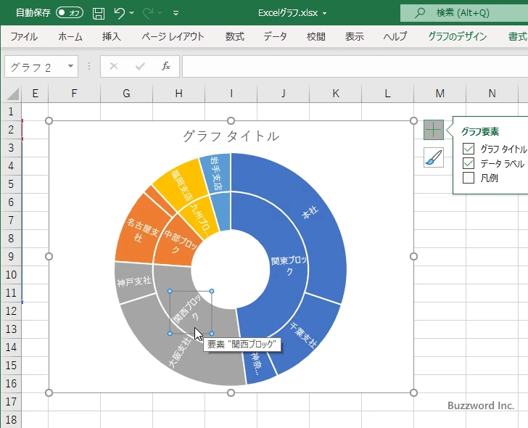Screen dimensions: 528x428
Task: Uncheck the グラフ タイトル checkbox
Action: 469,149
